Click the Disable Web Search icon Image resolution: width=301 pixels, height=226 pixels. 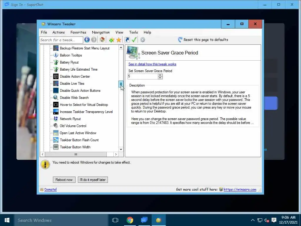(x=56, y=98)
